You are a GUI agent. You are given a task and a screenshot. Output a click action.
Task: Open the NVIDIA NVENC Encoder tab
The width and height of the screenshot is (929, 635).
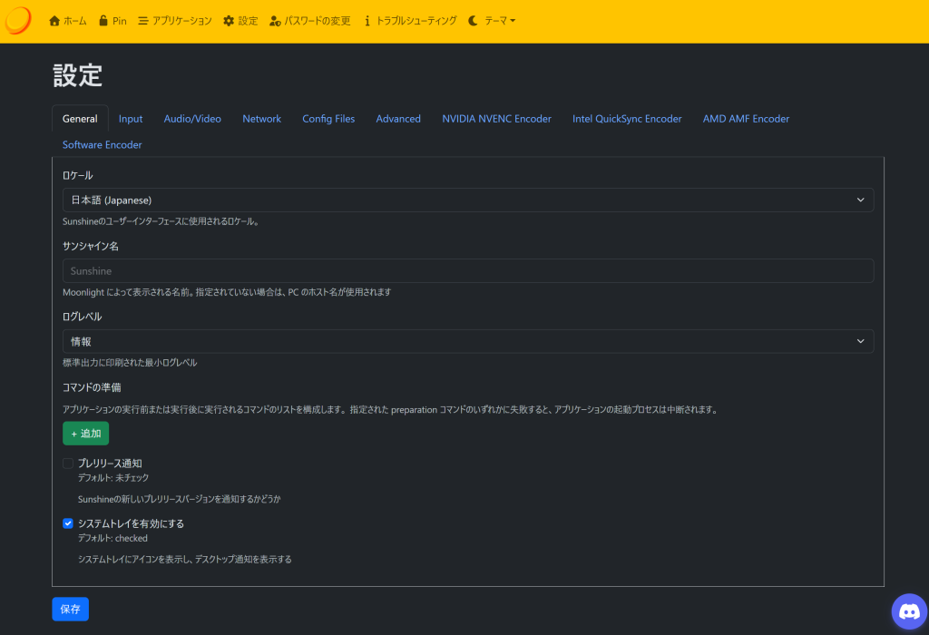(496, 119)
